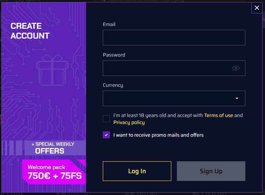Click the Sign Up button
This screenshot has height=195, width=265.
[211, 171]
